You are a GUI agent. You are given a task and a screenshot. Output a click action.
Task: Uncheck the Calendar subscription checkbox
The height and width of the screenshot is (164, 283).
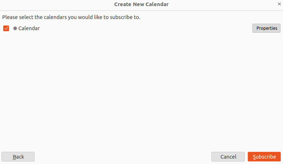pos(6,28)
